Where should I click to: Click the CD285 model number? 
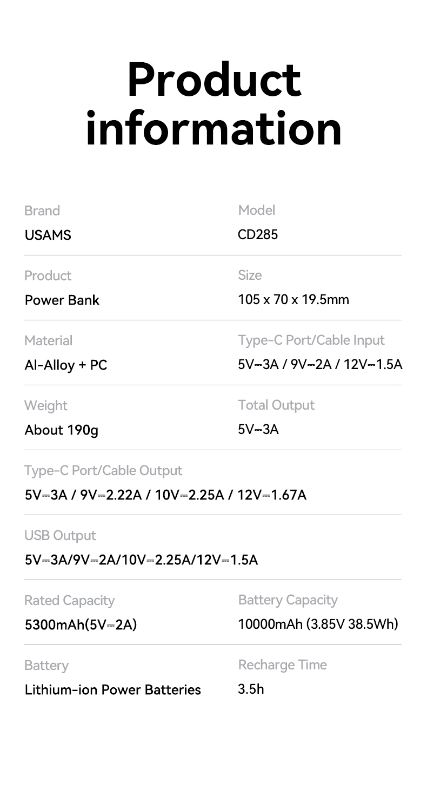(x=258, y=235)
